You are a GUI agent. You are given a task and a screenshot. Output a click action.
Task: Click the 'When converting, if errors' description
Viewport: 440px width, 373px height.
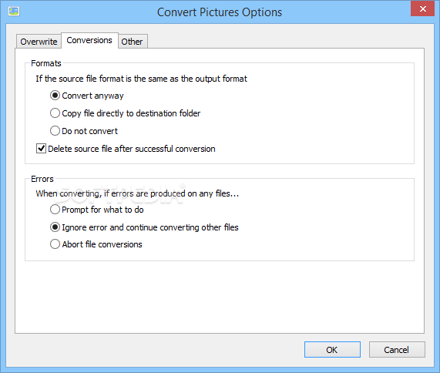137,193
